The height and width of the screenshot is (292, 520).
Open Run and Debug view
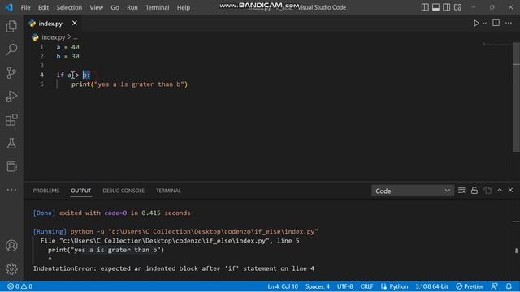click(x=11, y=96)
